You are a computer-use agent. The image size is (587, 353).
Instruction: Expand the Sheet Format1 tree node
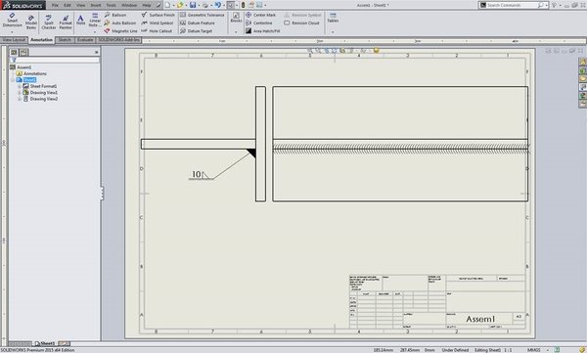pyautogui.click(x=20, y=86)
